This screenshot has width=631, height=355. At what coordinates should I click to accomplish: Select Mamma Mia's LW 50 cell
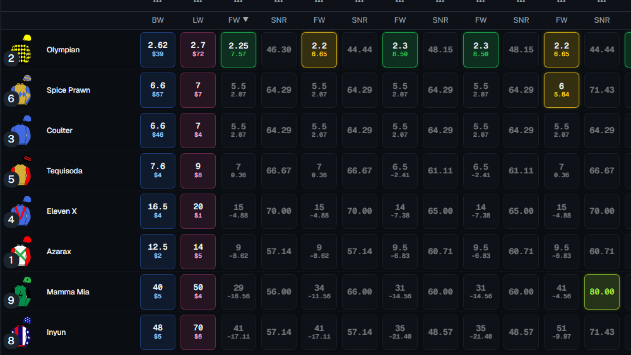pyautogui.click(x=198, y=292)
